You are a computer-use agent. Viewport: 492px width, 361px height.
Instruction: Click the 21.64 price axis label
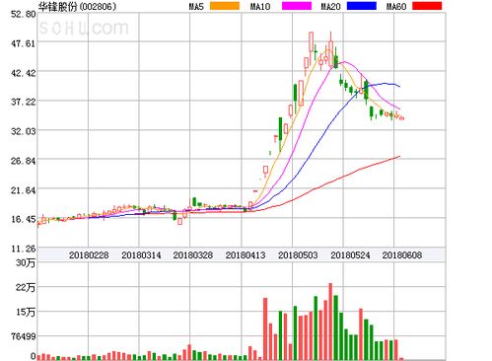tap(24, 189)
